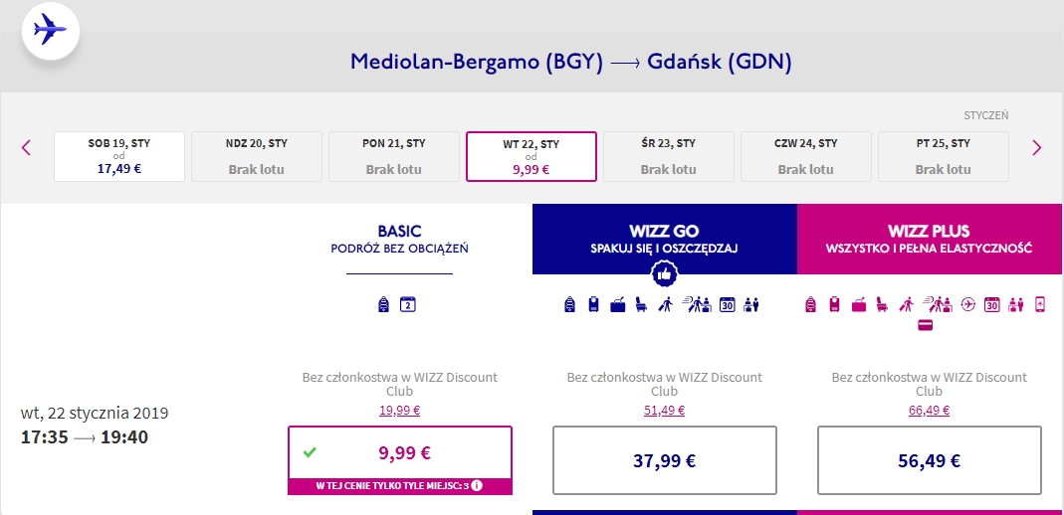Screen dimensions: 1064x515
Task: Choose the SOB 19, STY date tab
Action: point(119,156)
